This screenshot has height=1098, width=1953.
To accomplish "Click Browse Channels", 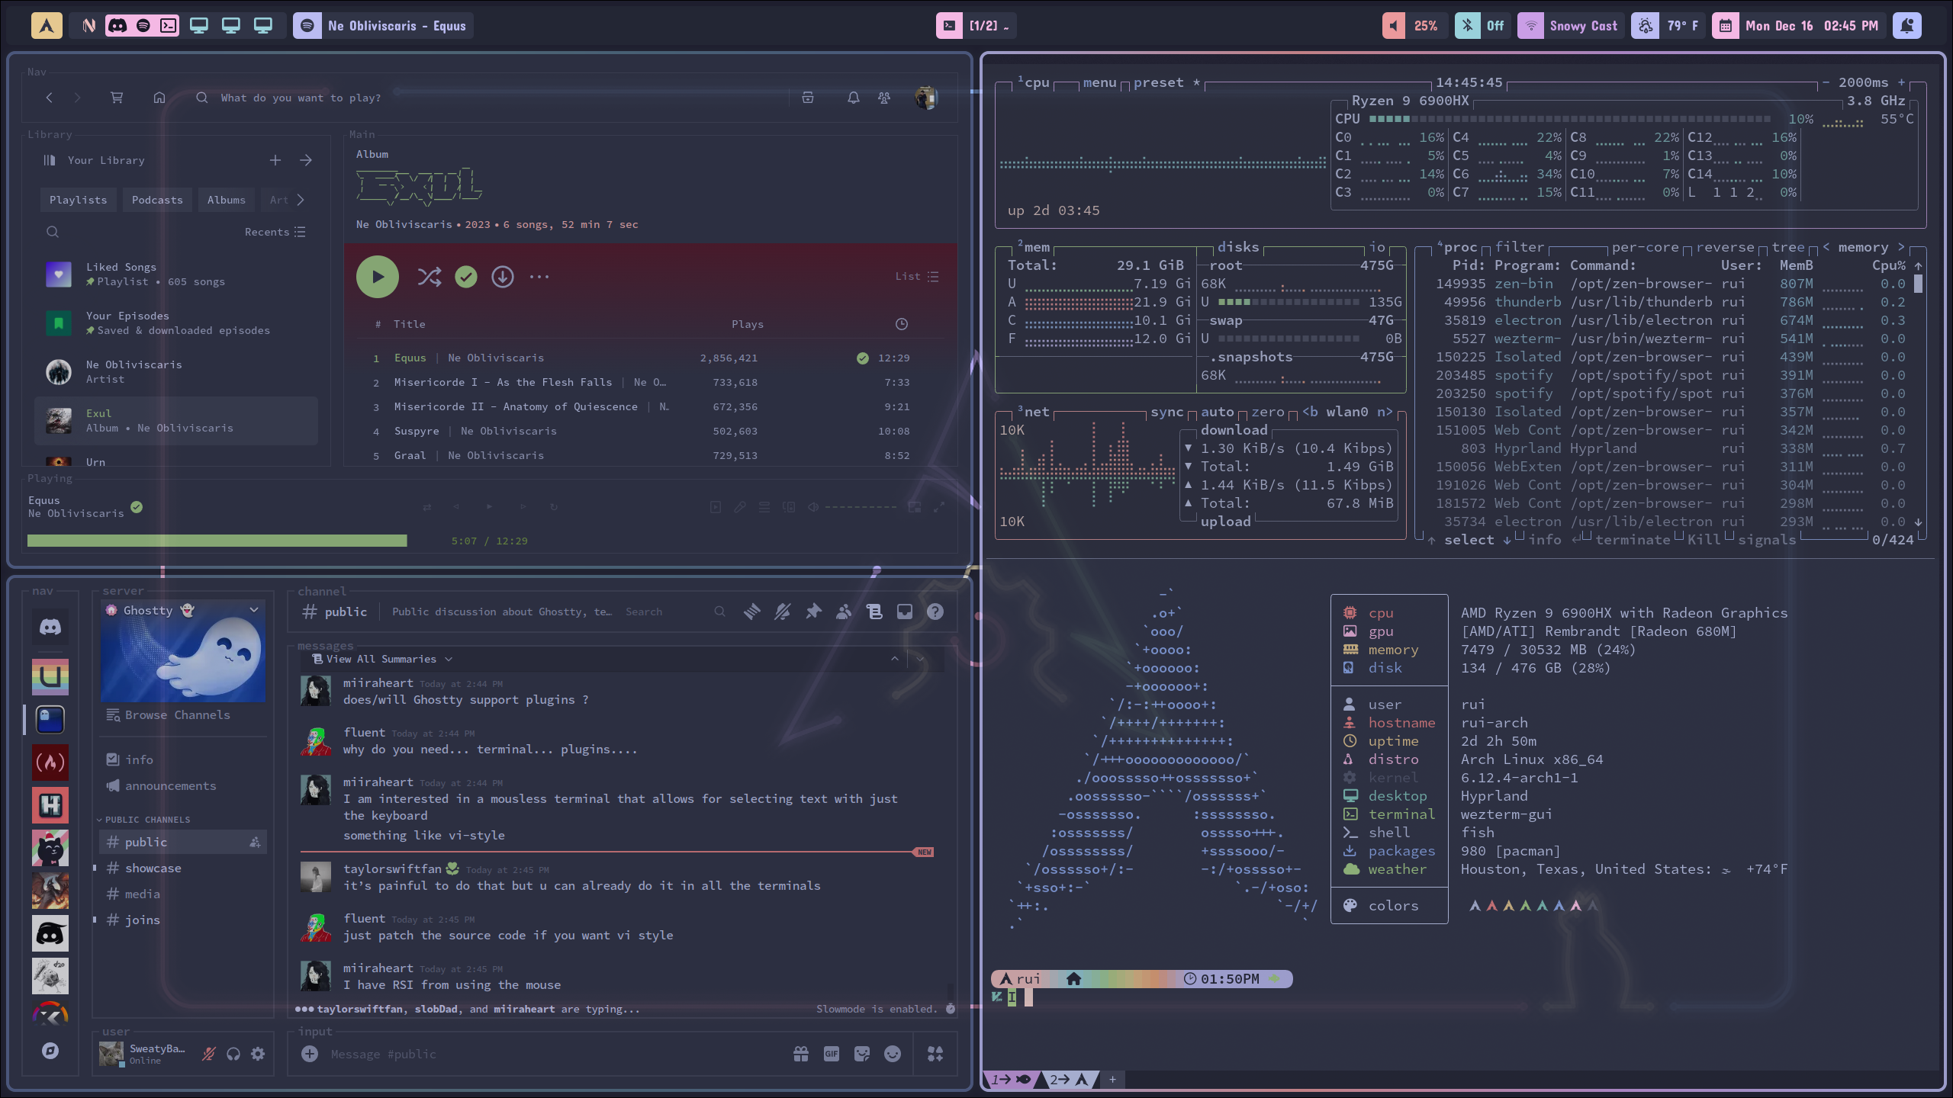I will [x=169, y=715].
